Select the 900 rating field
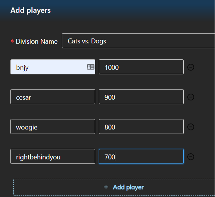 pos(141,97)
